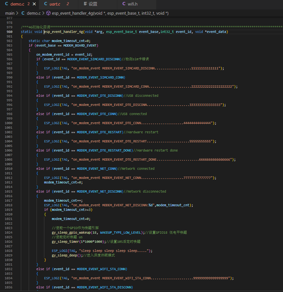Click MODEM_EVENT_SIMCARD_CONN condition on line 990

100,78
